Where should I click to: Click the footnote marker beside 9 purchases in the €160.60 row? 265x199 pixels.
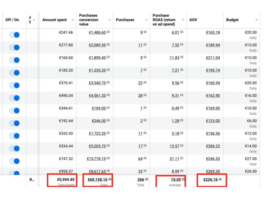(145, 57)
